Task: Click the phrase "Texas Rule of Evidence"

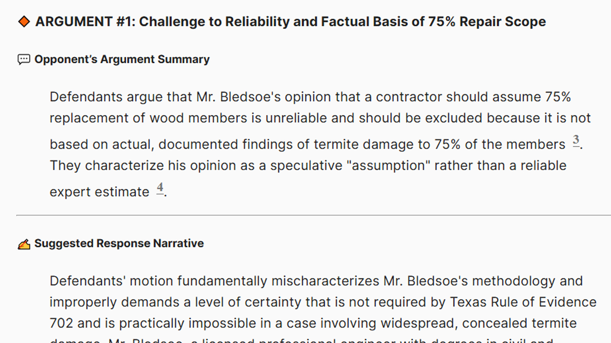Action: [523, 302]
